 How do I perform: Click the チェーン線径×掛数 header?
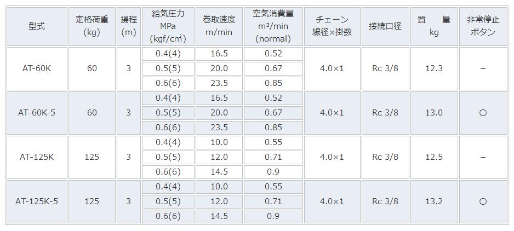[x=332, y=26]
